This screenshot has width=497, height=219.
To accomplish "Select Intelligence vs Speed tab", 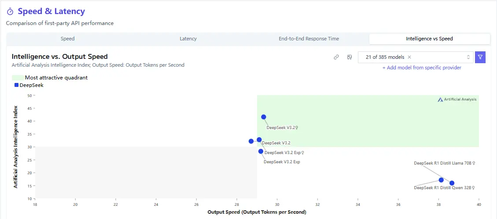I will [430, 39].
